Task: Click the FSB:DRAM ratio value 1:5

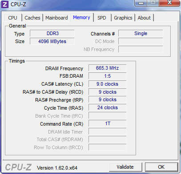Action: pyautogui.click(x=108, y=76)
